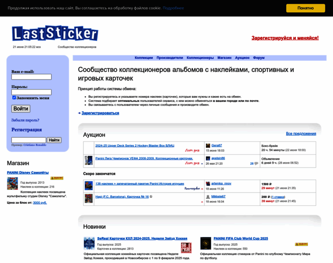Screen dimensions: 333x263
Task: Click the 1500 ₽ price text
Action: 266,184
